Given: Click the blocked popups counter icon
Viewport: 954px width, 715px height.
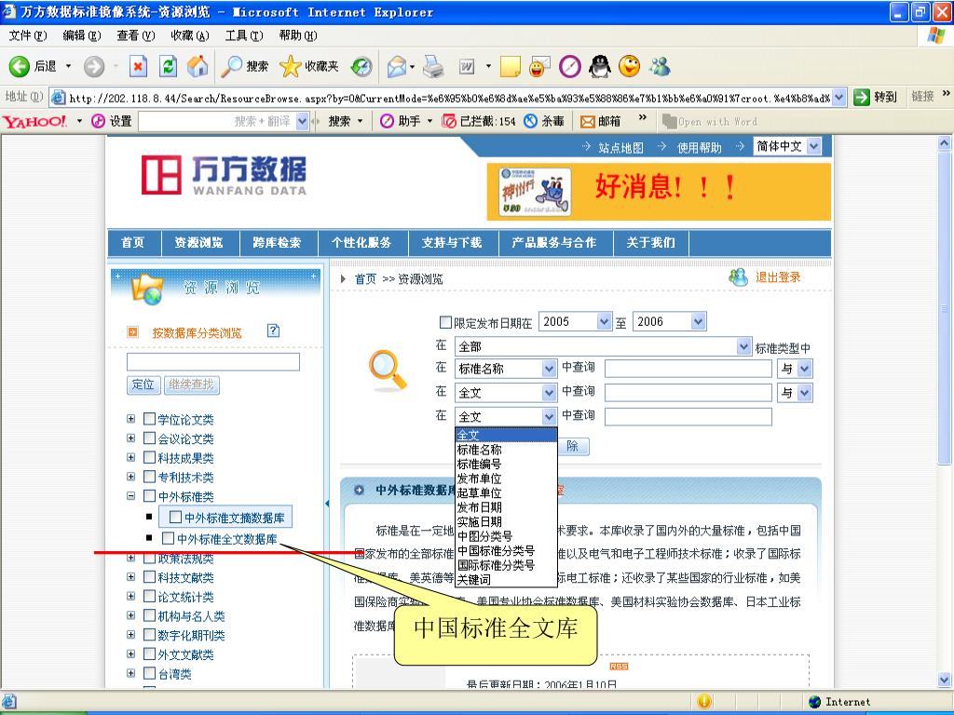Looking at the screenshot, I should 449,121.
